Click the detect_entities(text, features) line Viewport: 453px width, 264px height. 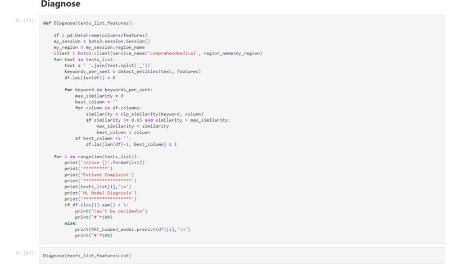coord(133,72)
